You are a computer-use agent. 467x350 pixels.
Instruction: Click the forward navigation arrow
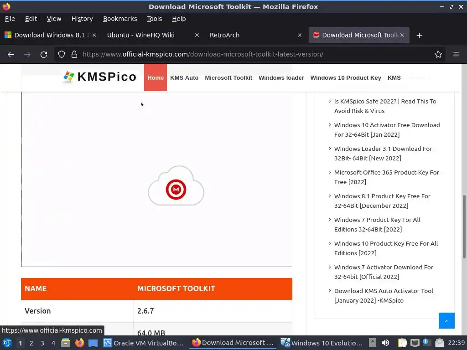27,55
